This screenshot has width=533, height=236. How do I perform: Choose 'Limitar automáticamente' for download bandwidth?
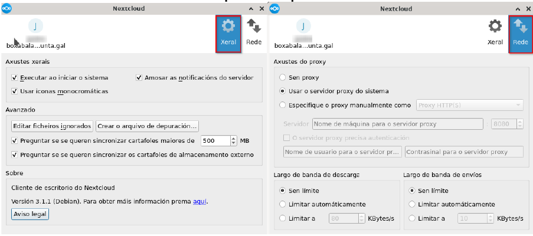pyautogui.click(x=283, y=205)
